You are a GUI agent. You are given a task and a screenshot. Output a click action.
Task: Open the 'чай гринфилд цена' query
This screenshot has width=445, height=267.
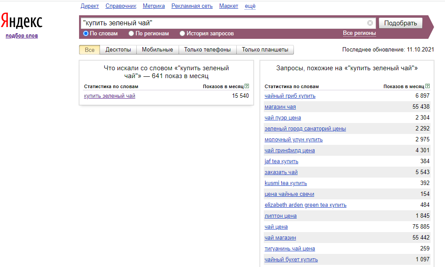click(x=290, y=151)
